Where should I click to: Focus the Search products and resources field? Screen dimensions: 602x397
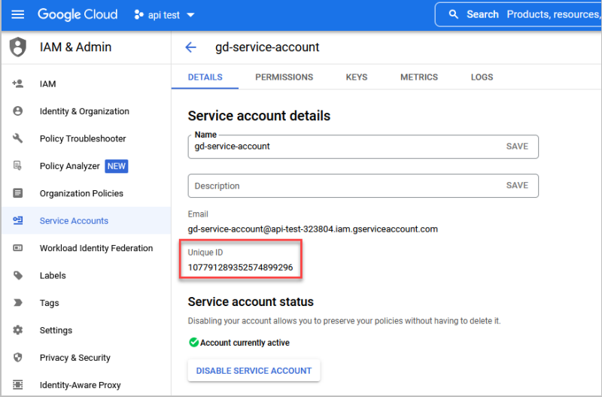518,14
